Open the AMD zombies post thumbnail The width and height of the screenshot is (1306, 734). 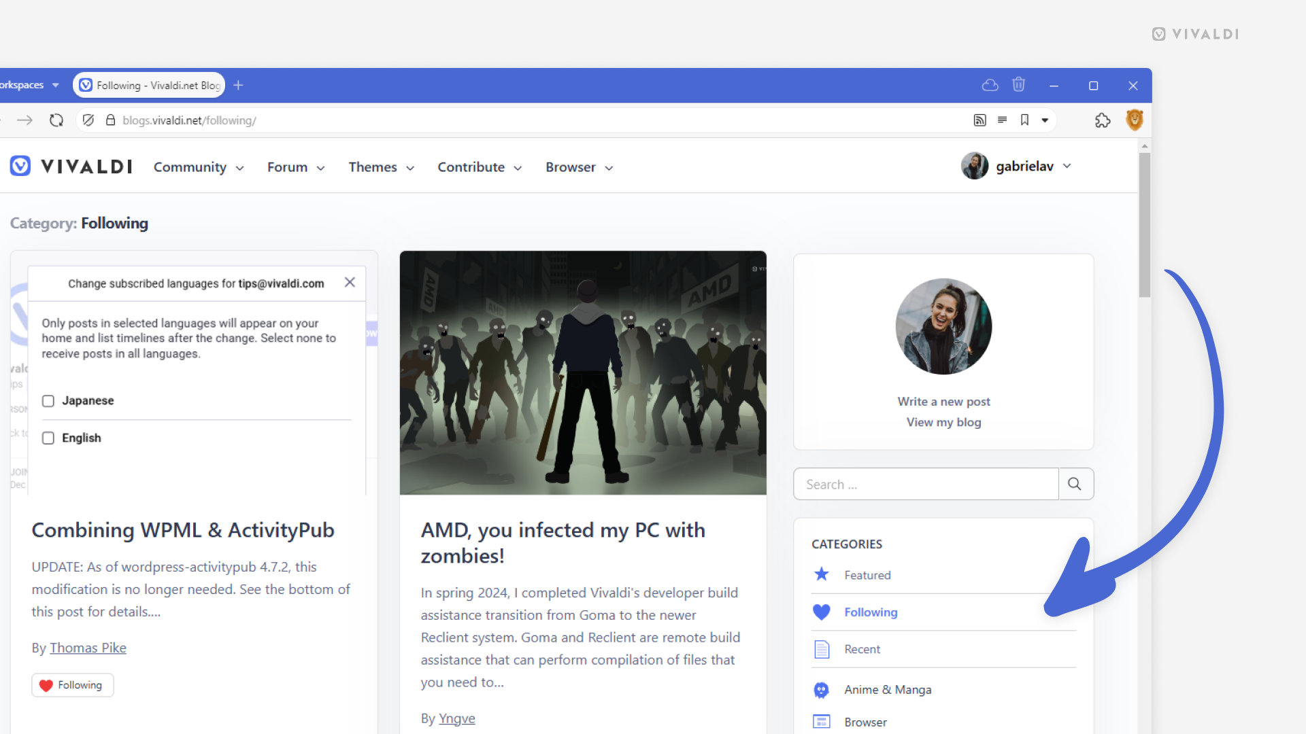click(583, 372)
